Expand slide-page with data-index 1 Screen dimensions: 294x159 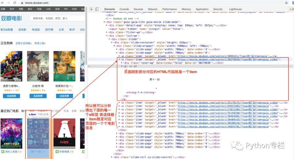pyautogui.click(x=117, y=133)
